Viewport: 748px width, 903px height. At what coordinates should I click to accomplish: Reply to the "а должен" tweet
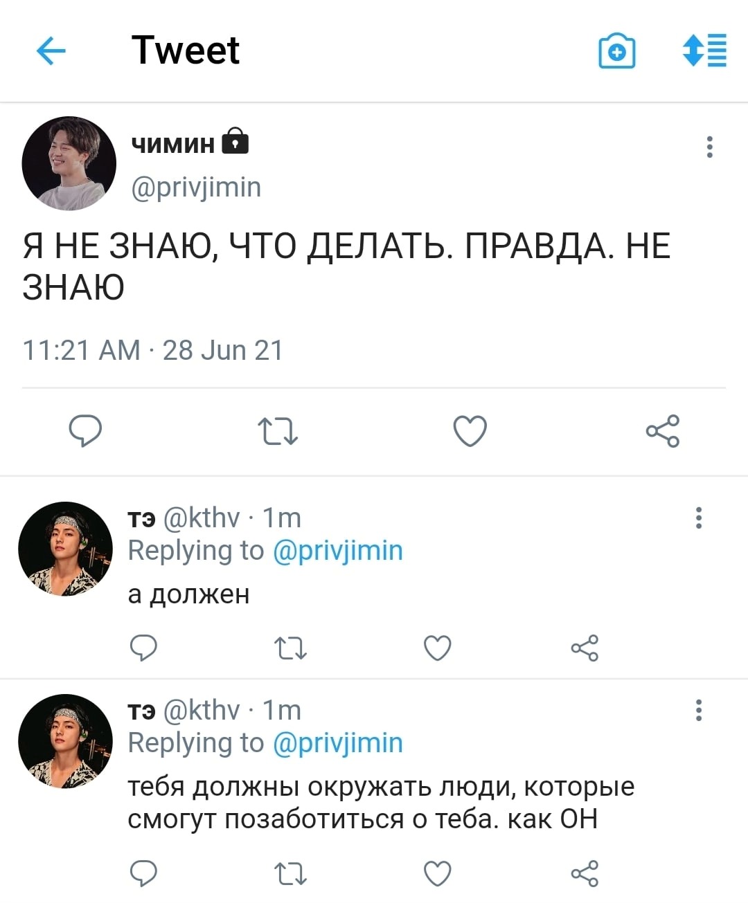click(x=144, y=648)
